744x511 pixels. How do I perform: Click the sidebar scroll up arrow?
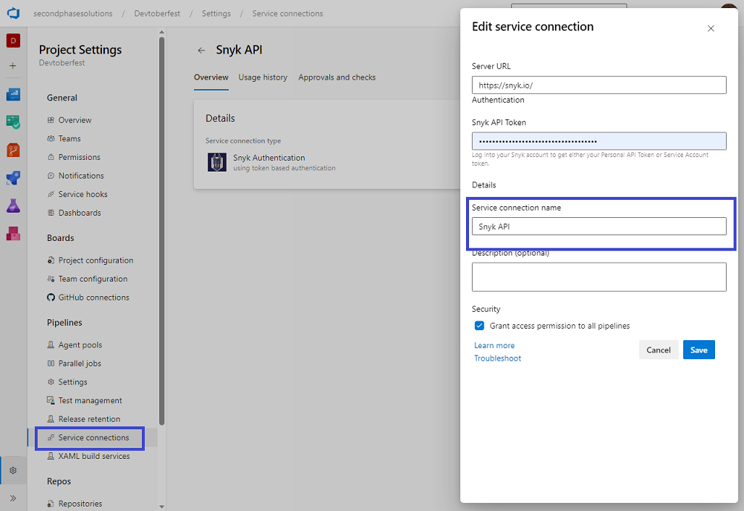pos(162,33)
